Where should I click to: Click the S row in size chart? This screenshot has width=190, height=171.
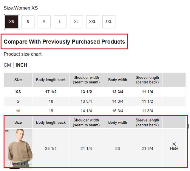pyautogui.click(x=18, y=101)
